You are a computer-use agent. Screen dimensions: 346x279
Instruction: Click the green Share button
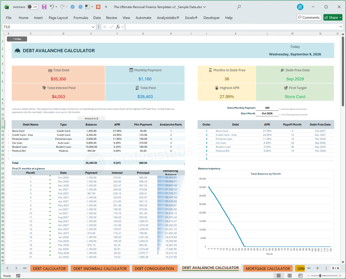pyautogui.click(x=333, y=18)
